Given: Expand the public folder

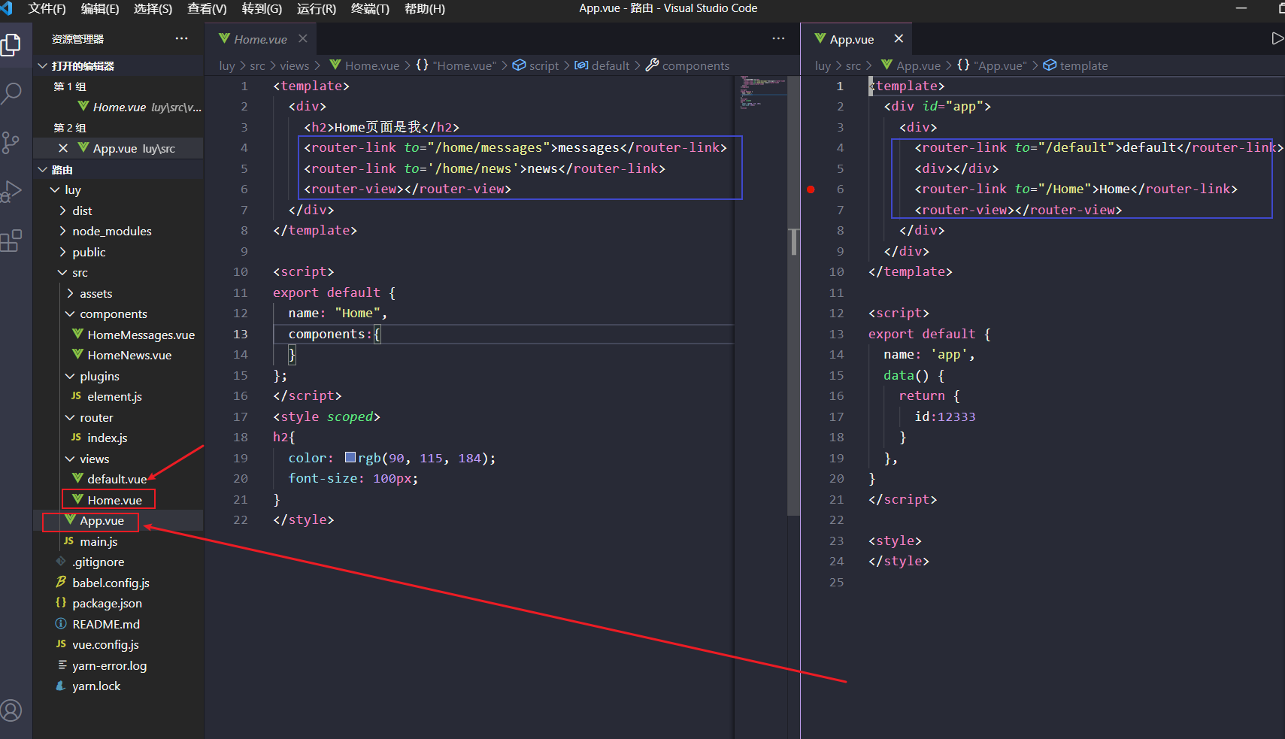Looking at the screenshot, I should 62,252.
